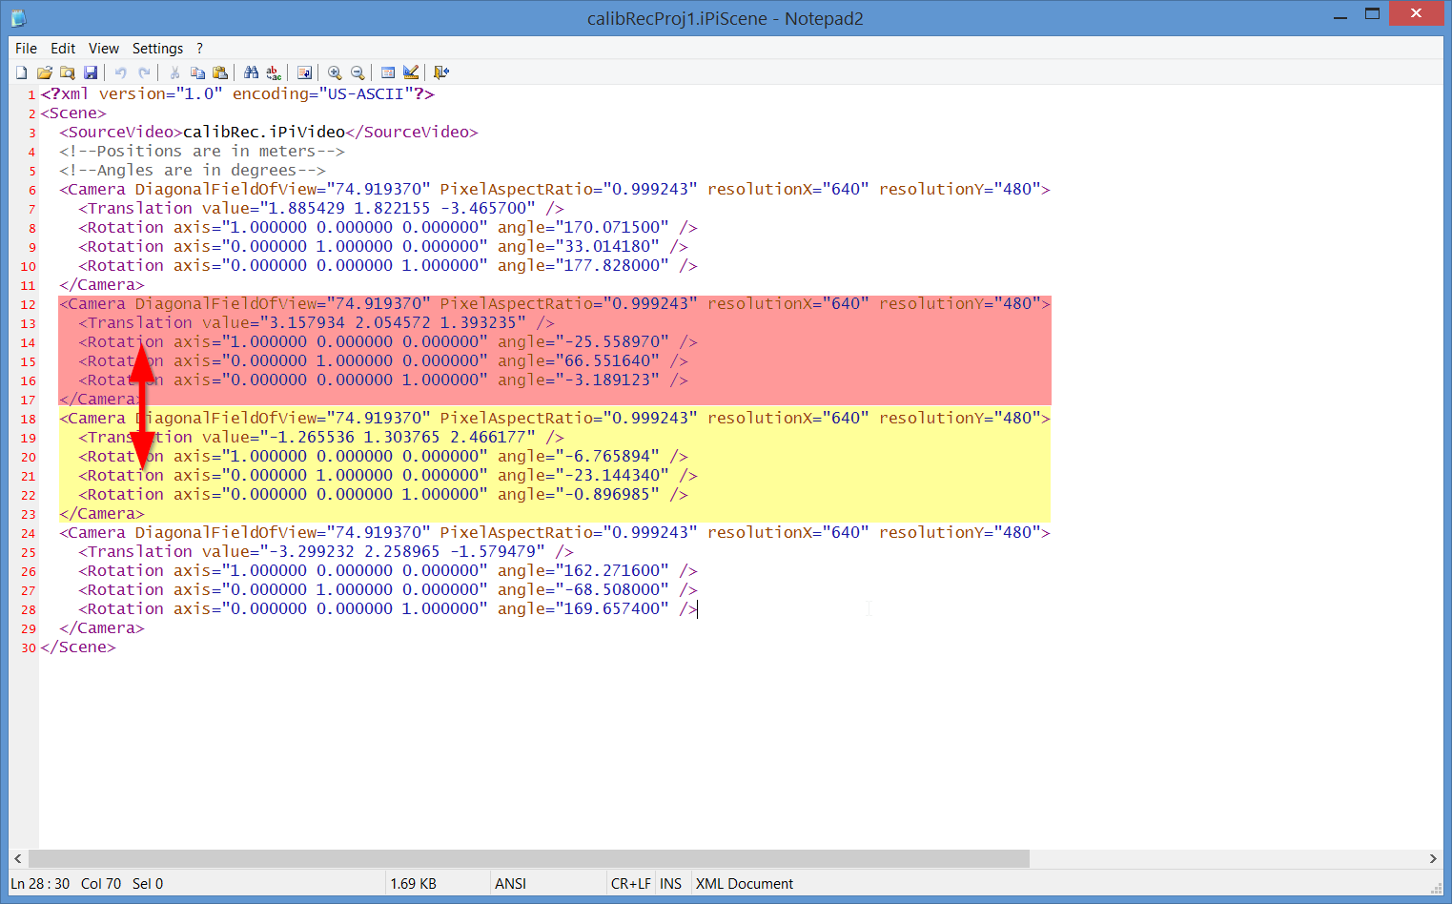
Task: Toggle word wrap toolbar icon
Action: (x=304, y=72)
